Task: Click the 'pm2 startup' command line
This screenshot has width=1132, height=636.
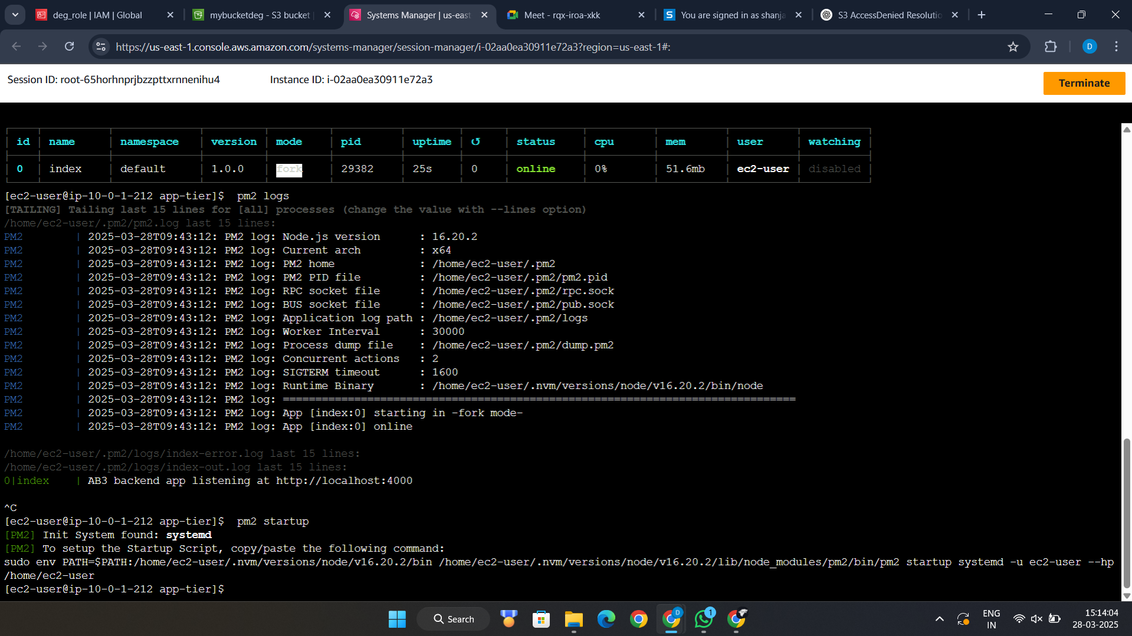Action: (157, 521)
